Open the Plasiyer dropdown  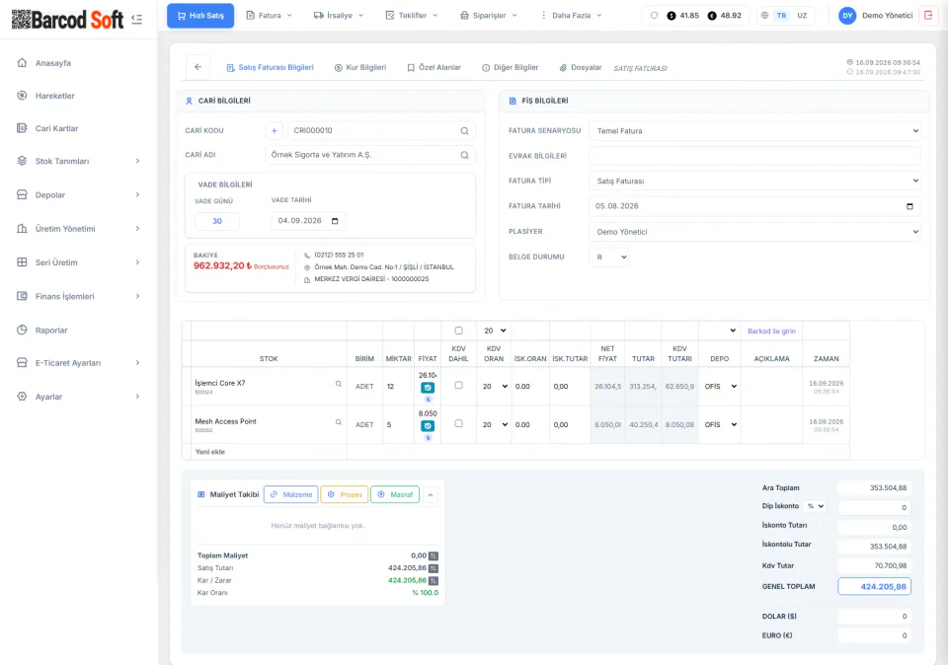tap(754, 232)
